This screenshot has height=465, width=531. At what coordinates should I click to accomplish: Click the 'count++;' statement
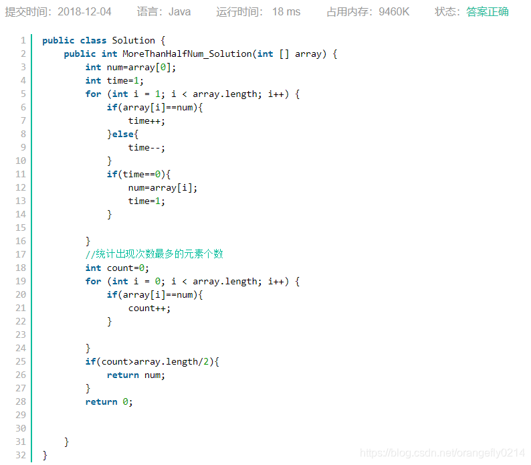coord(149,308)
